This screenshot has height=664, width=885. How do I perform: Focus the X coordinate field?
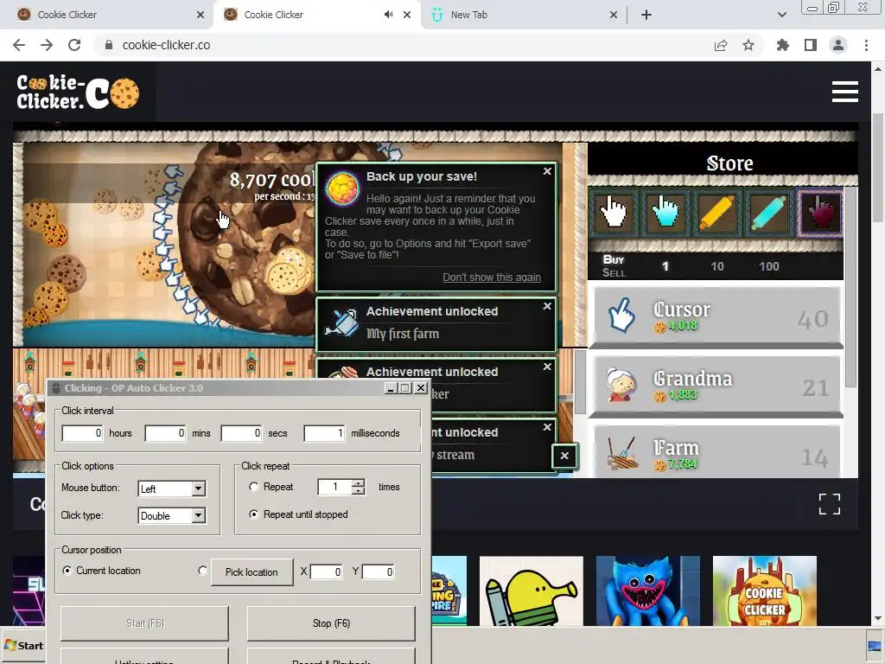point(326,572)
